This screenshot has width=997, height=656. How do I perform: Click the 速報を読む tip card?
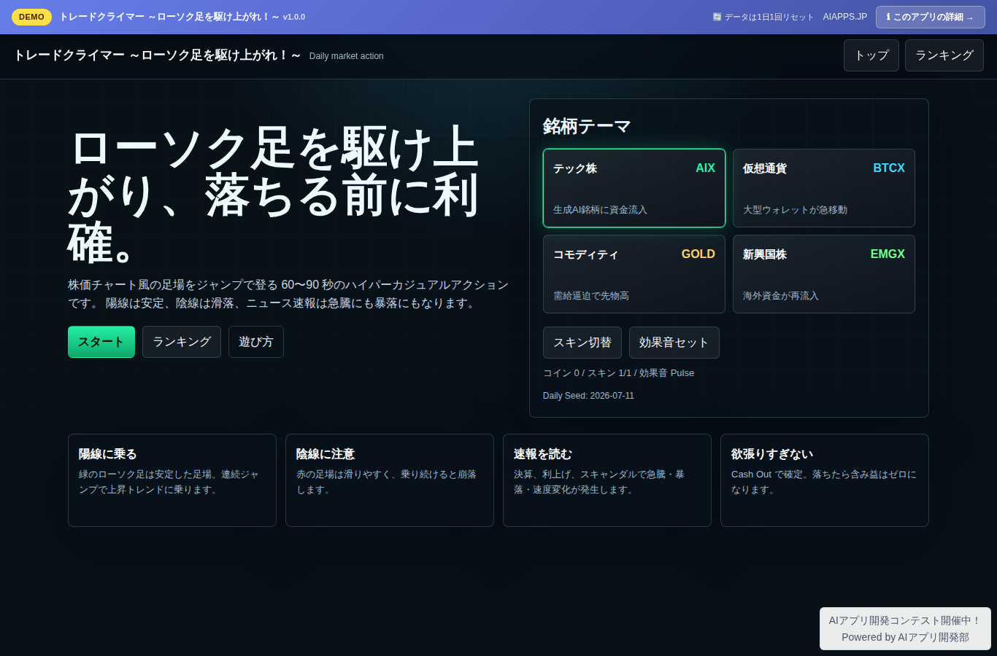(607, 480)
